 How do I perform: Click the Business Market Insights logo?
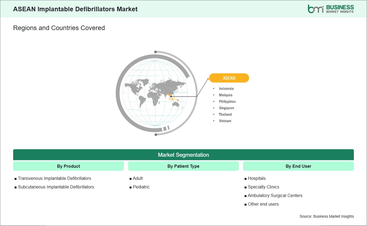click(331, 9)
